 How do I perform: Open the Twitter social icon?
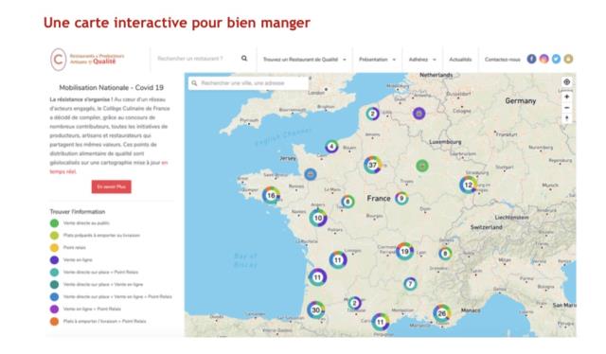(x=556, y=59)
